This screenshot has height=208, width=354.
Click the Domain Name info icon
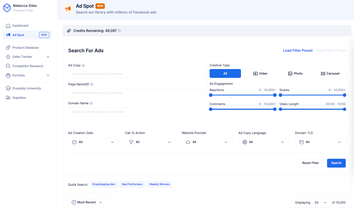(91, 103)
